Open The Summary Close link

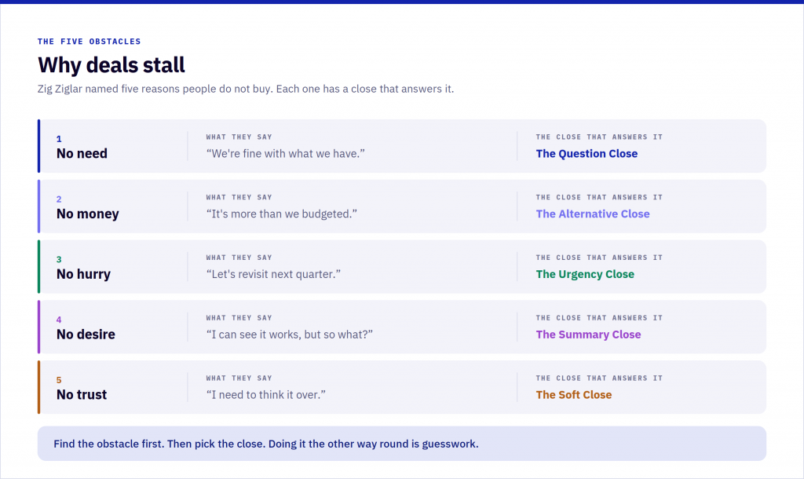click(588, 335)
